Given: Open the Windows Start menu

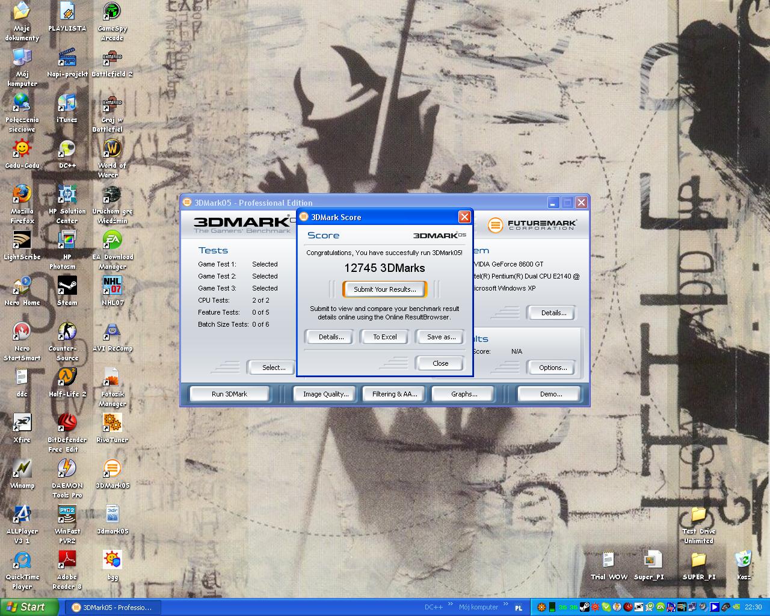Looking at the screenshot, I should [28, 608].
